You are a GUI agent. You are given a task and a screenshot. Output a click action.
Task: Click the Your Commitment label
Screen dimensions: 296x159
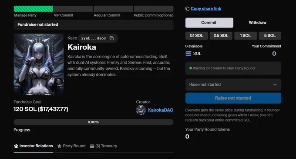[266, 46]
